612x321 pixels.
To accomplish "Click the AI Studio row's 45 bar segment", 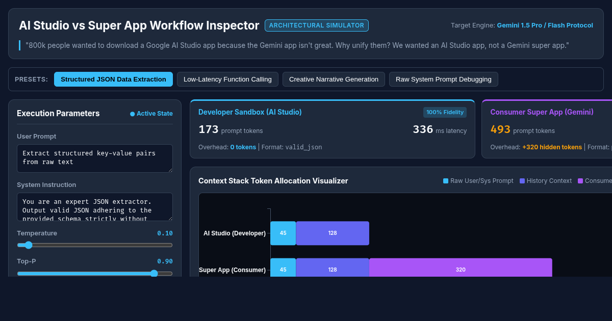I will tap(283, 233).
